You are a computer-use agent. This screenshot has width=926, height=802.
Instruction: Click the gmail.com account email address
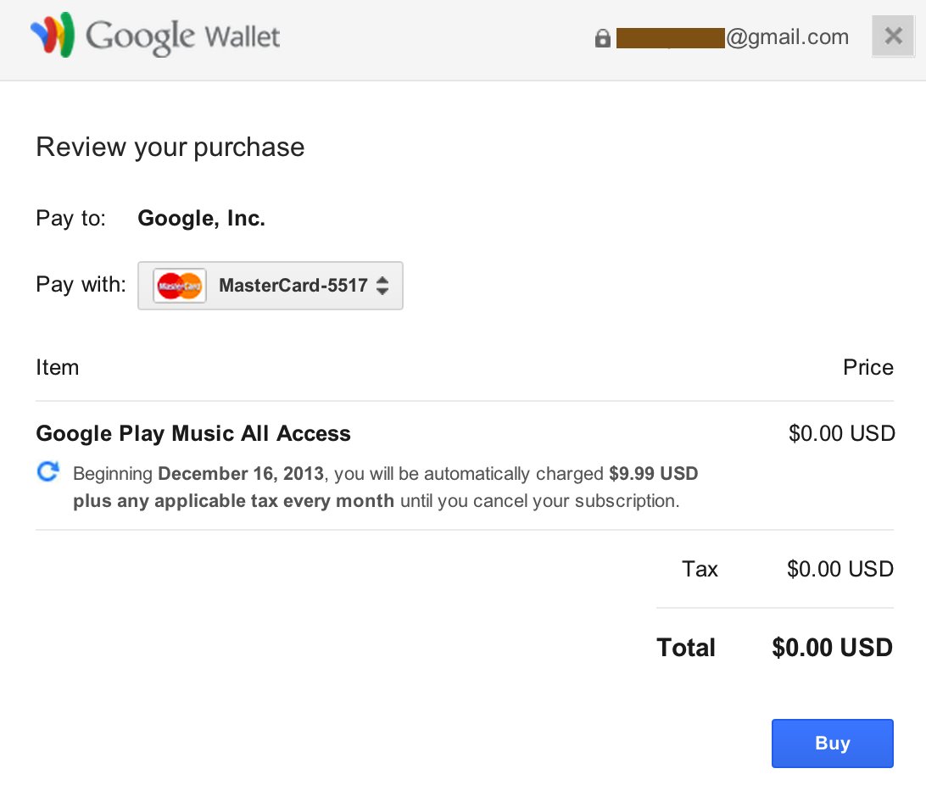pos(786,37)
